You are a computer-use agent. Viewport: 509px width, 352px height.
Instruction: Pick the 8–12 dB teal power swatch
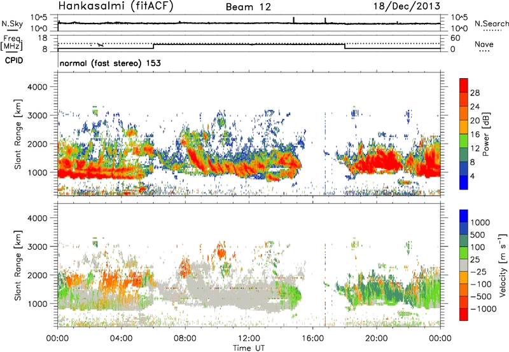point(464,155)
